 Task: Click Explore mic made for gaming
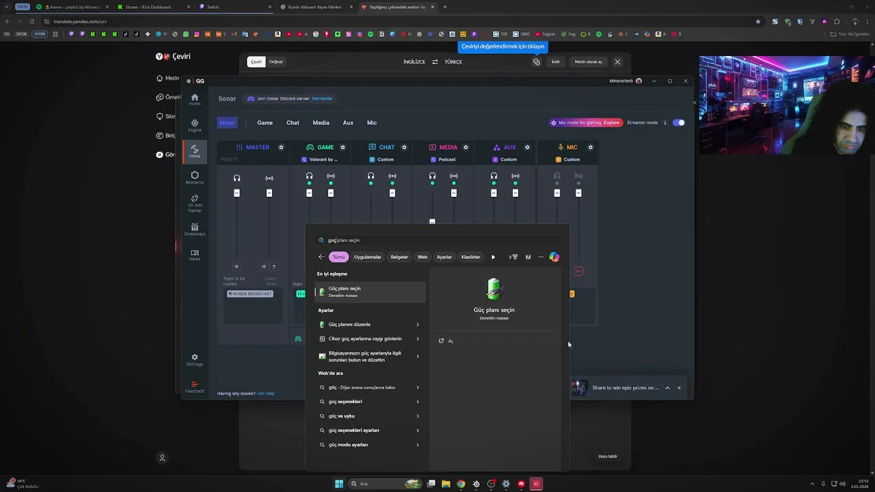[611, 123]
